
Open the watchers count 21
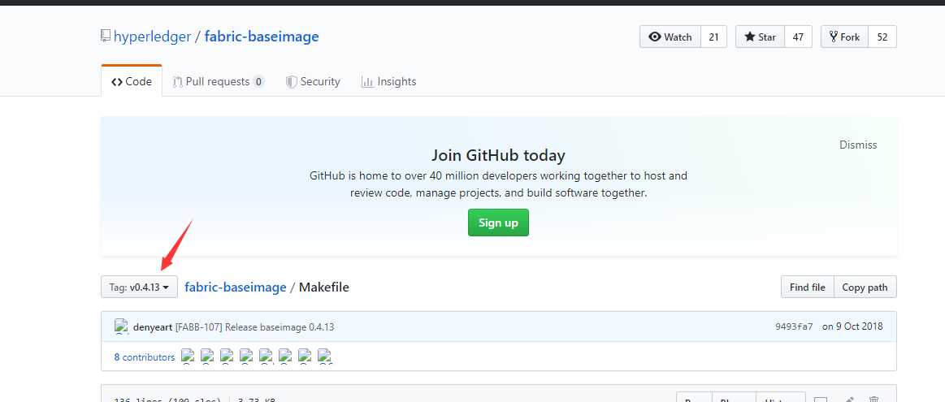click(x=713, y=37)
